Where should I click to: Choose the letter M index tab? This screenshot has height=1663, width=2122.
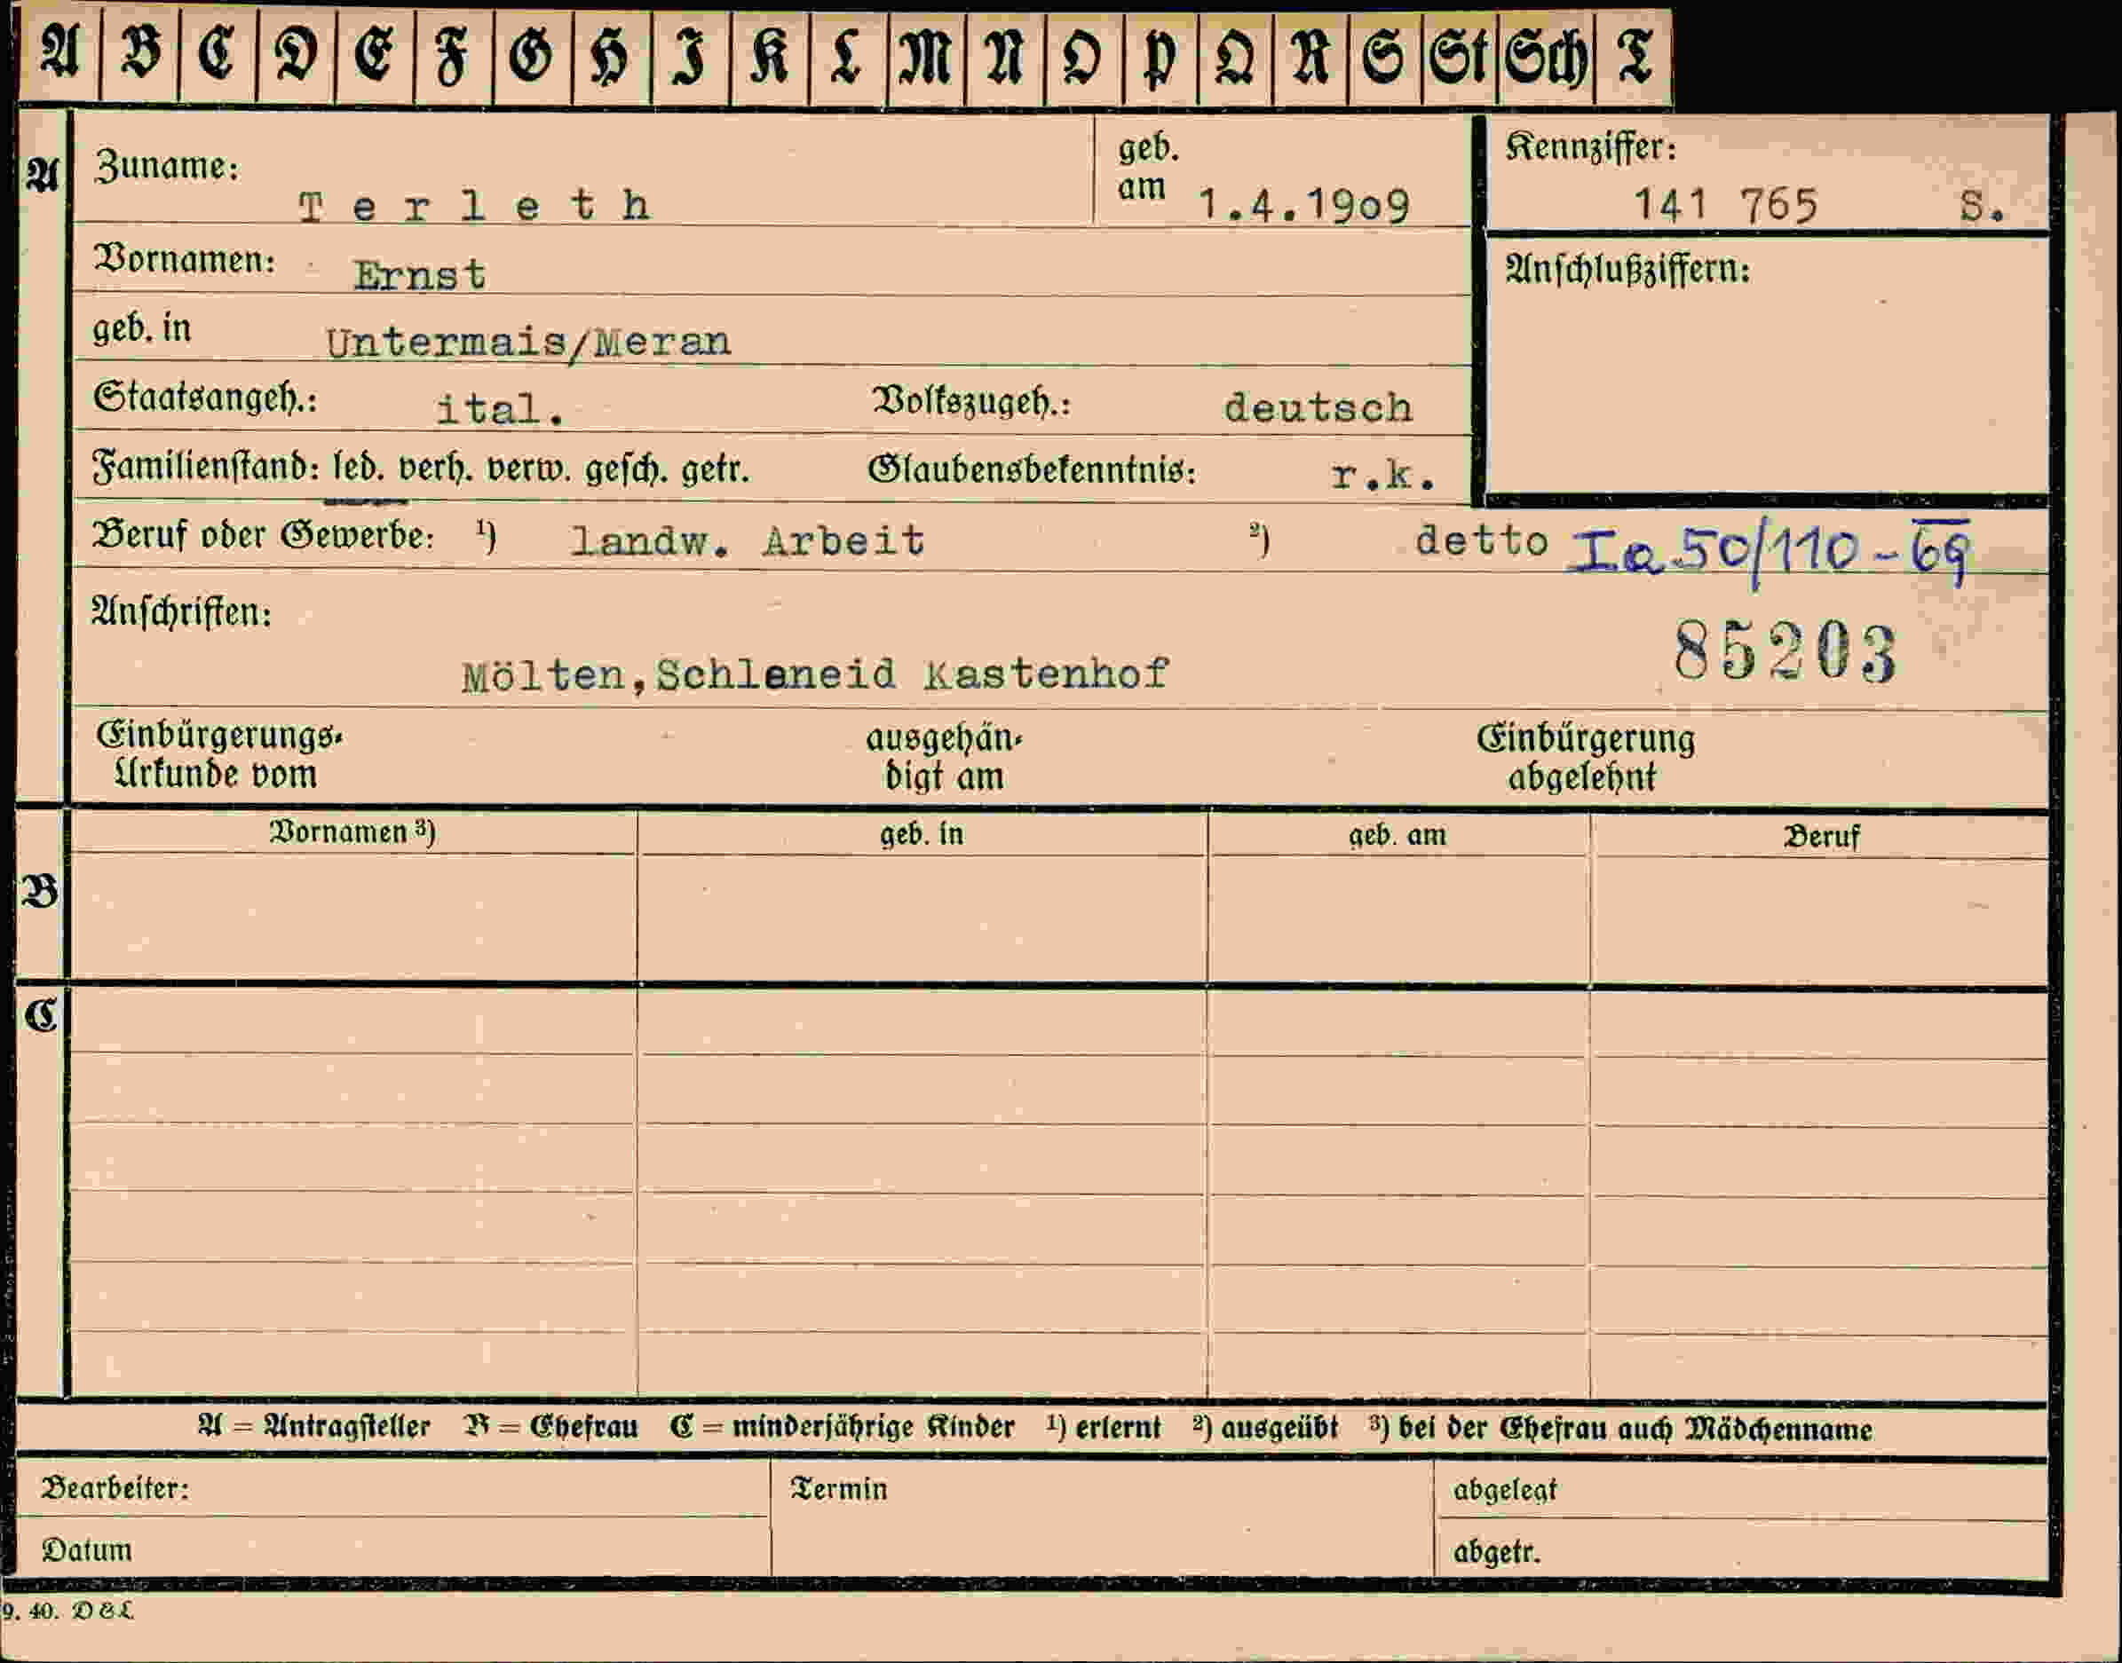(927, 56)
